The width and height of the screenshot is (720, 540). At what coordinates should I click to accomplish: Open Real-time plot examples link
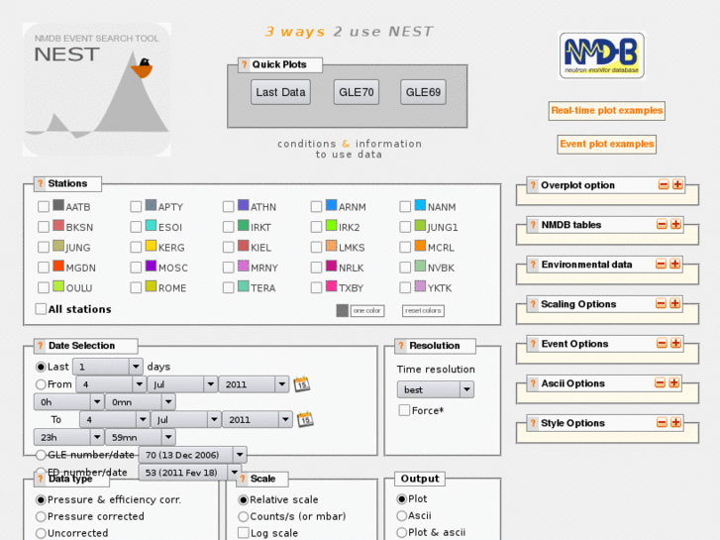pos(606,111)
